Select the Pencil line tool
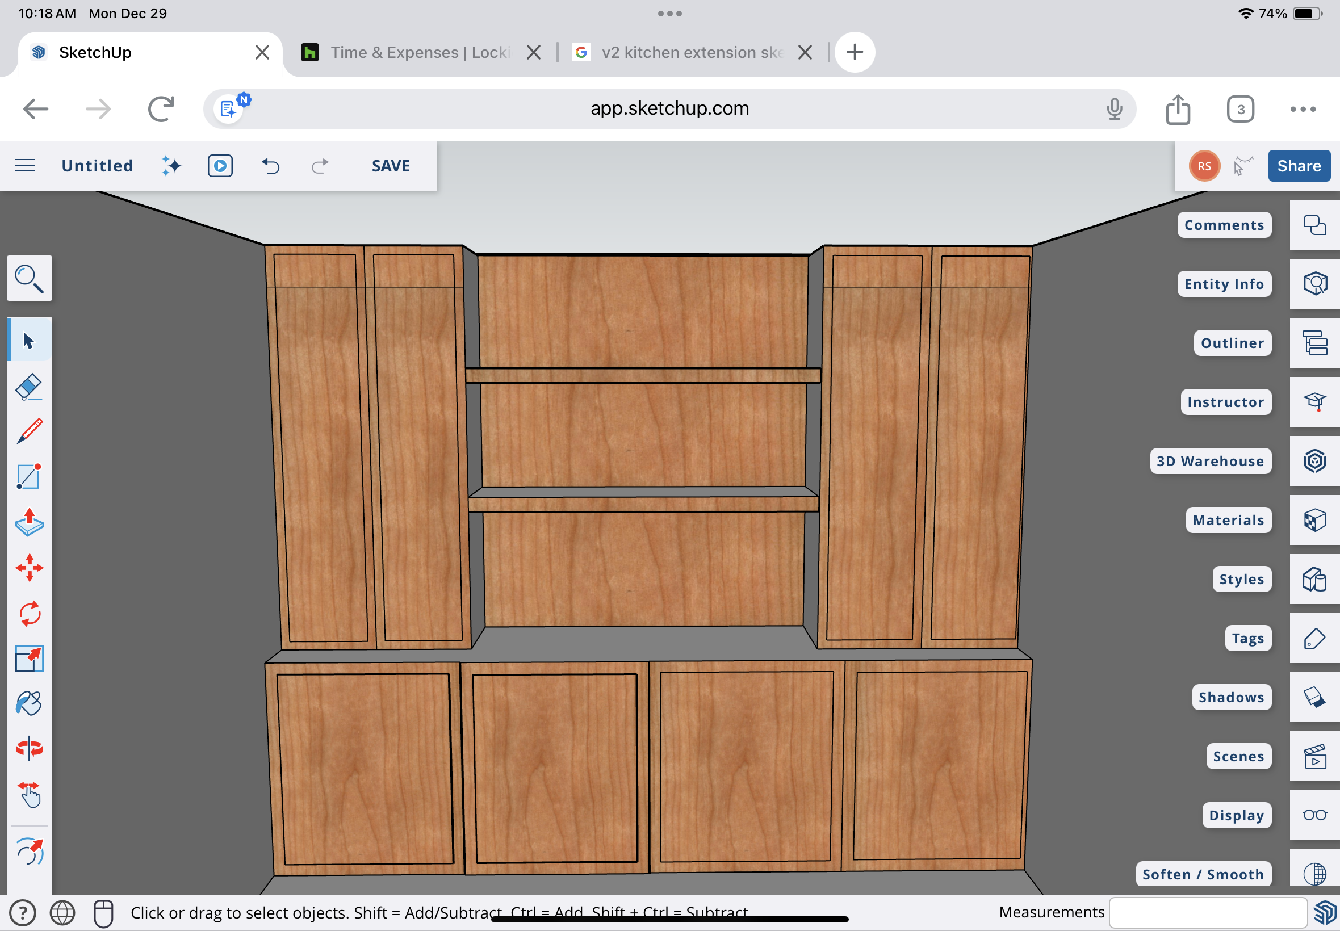1340x931 pixels. (x=28, y=431)
